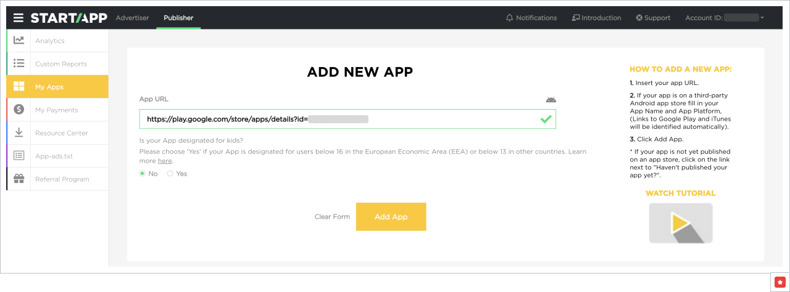Select the No radio button

point(143,174)
